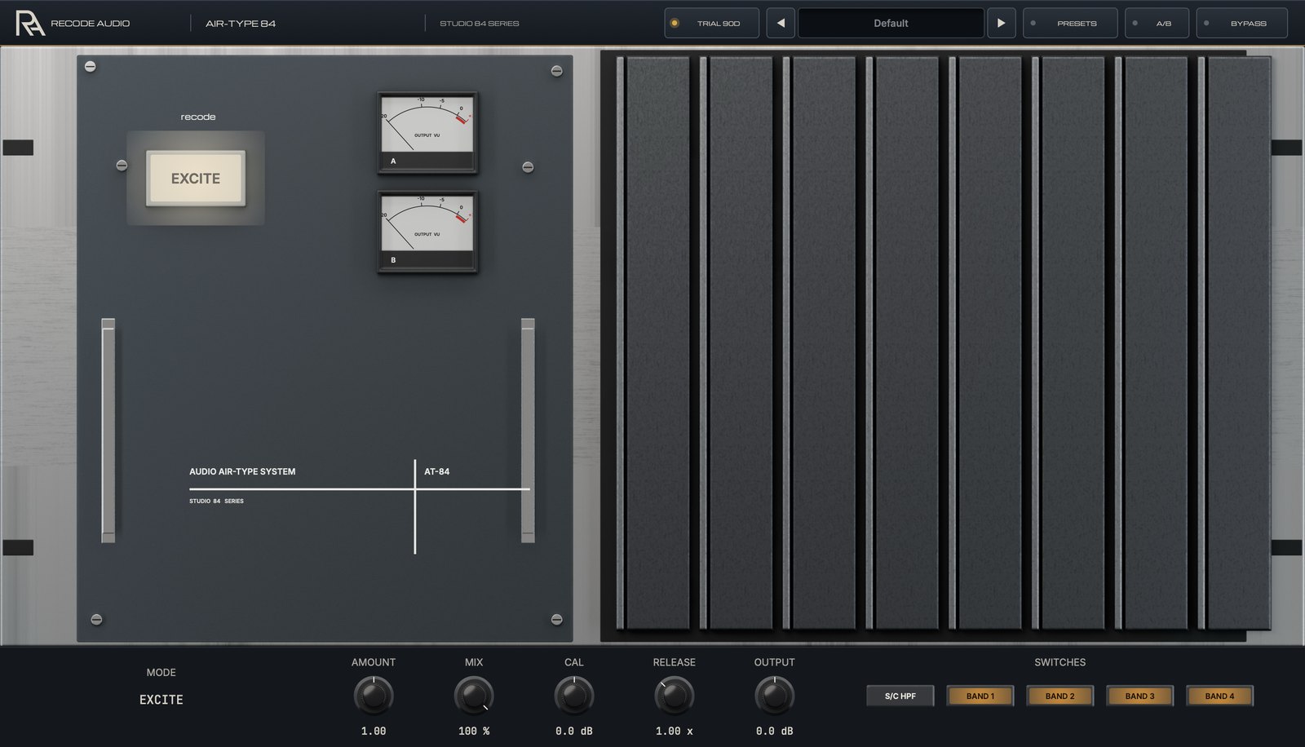Click the A/B comparison button
Image resolution: width=1305 pixels, height=747 pixels.
tap(1157, 23)
